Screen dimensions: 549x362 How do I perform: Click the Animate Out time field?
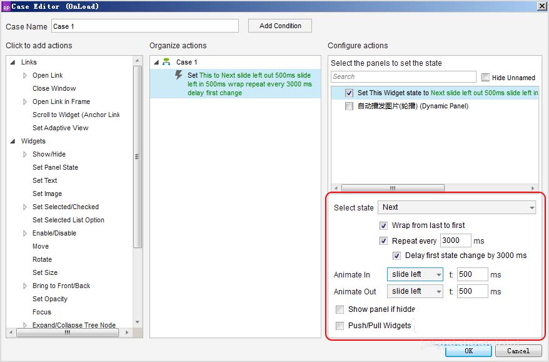[x=473, y=291]
